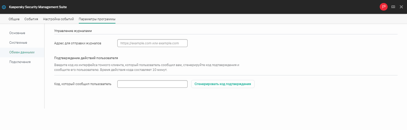
Task: Click the Управление журналами section heading
Action: pyautogui.click(x=73, y=31)
